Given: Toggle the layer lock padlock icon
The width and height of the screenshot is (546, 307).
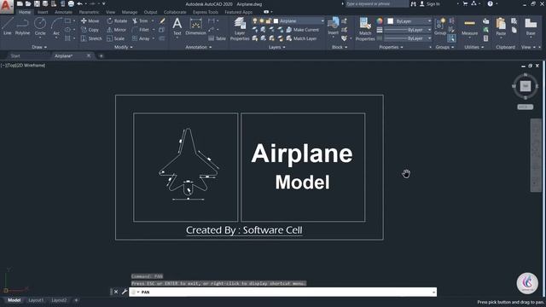Looking at the screenshot, I should pyautogui.click(x=268, y=20).
